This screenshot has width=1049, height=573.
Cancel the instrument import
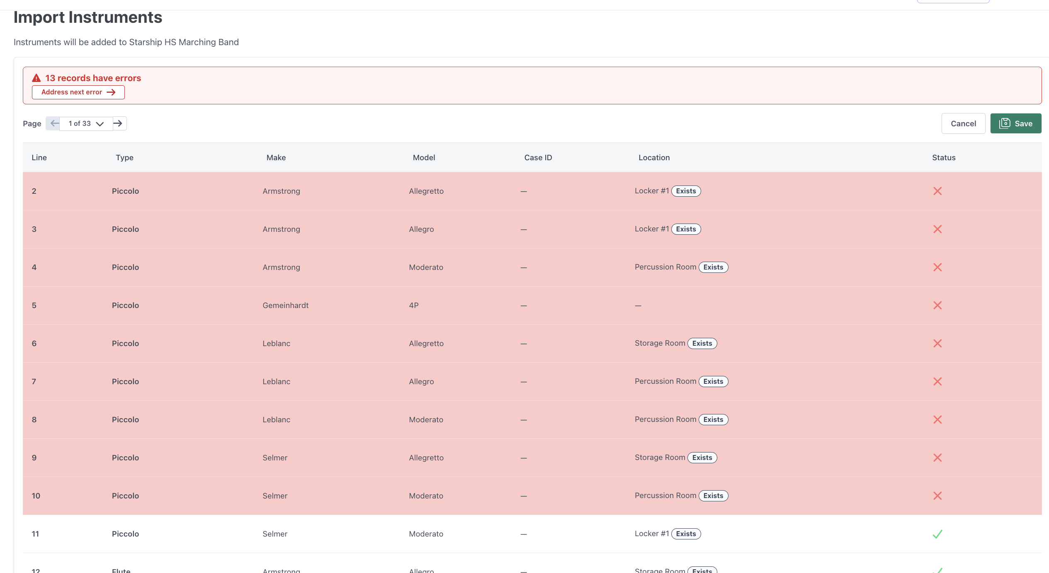(x=963, y=123)
